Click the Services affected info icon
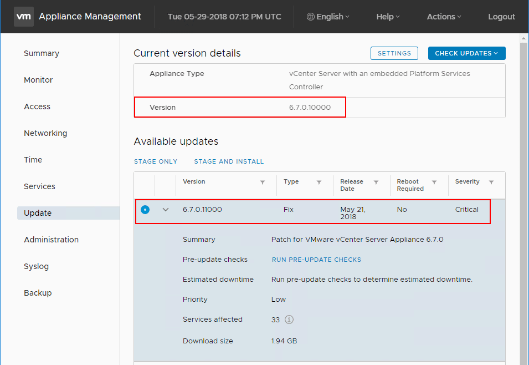The height and width of the screenshot is (365, 529). tap(289, 320)
